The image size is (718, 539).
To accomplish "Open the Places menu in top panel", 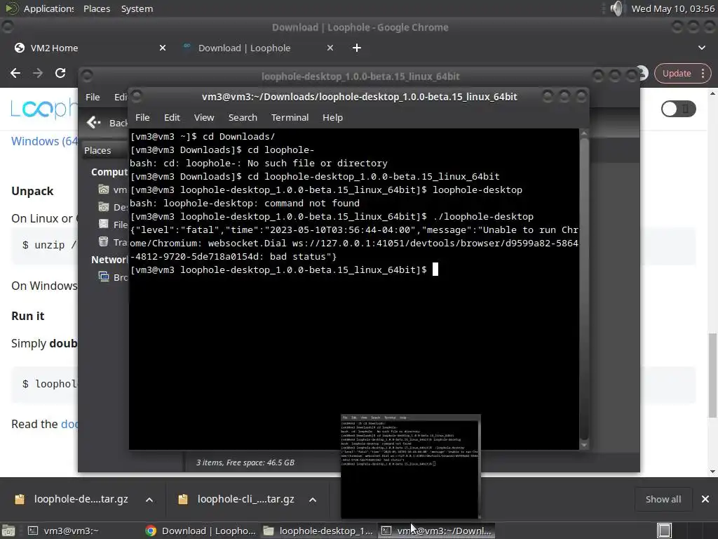I will (97, 8).
